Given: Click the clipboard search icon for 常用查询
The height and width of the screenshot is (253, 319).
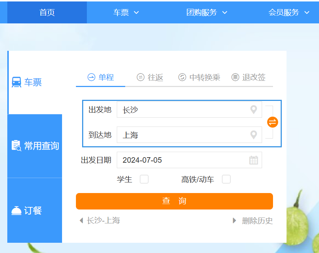Looking at the screenshot, I should click(16, 146).
